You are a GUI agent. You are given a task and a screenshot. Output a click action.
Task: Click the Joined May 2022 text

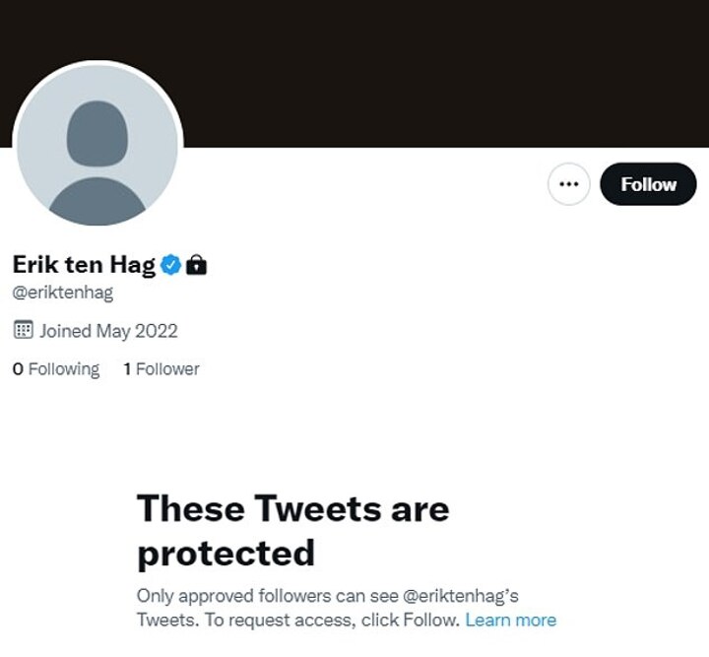(x=108, y=331)
